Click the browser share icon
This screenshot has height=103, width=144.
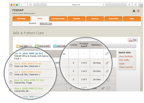[129, 5]
